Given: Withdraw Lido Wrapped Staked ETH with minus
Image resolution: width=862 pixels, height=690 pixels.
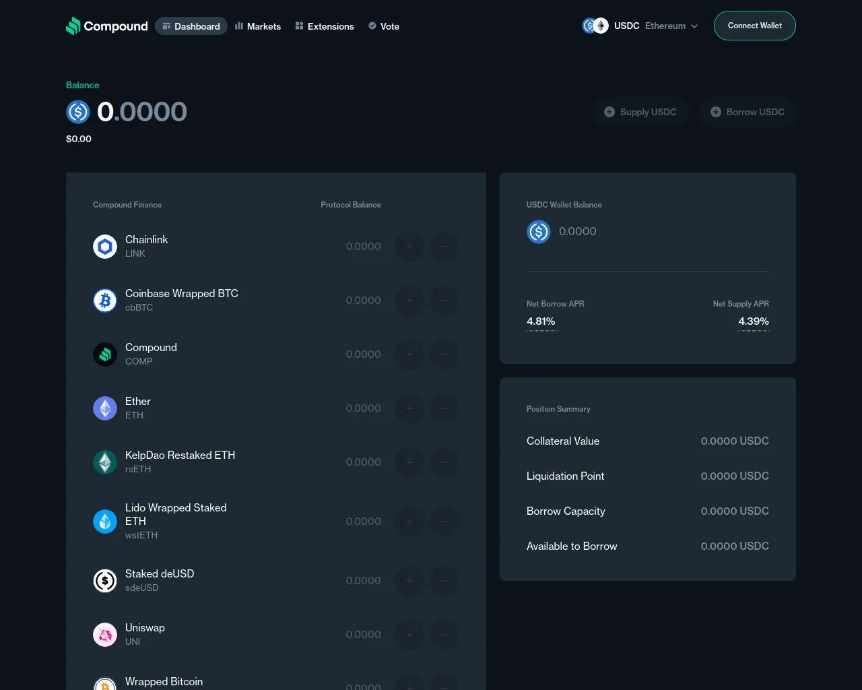Looking at the screenshot, I should (x=444, y=522).
